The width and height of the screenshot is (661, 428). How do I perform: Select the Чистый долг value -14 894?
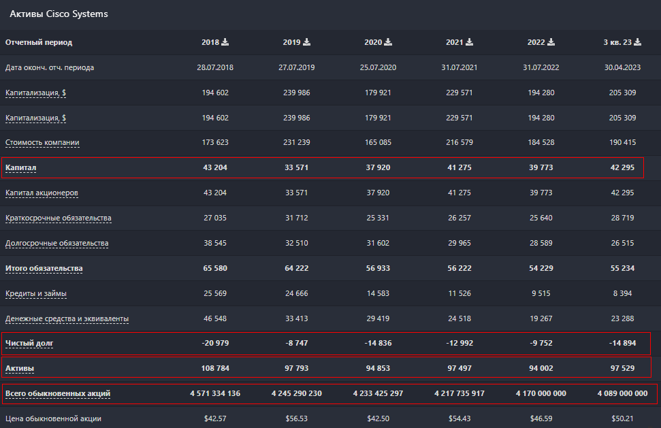622,344
